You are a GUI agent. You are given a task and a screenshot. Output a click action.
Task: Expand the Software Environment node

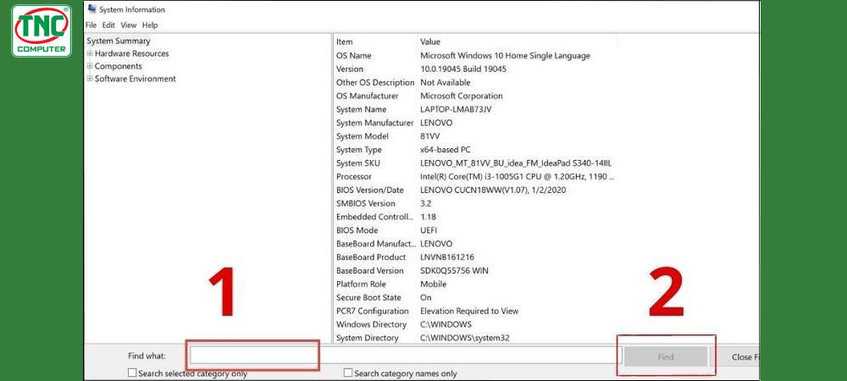(x=90, y=79)
